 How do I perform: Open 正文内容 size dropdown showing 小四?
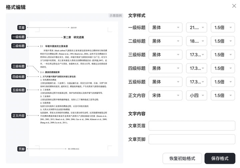click(x=196, y=95)
